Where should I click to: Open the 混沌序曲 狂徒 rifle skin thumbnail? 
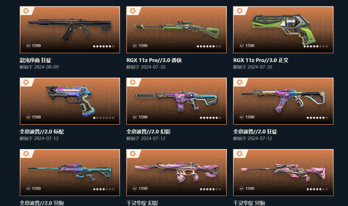[x=70, y=30]
